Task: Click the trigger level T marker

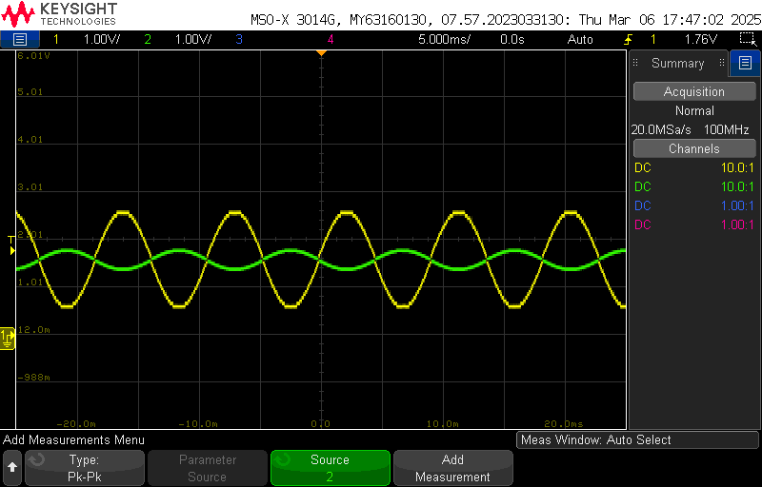Action: pos(11,239)
